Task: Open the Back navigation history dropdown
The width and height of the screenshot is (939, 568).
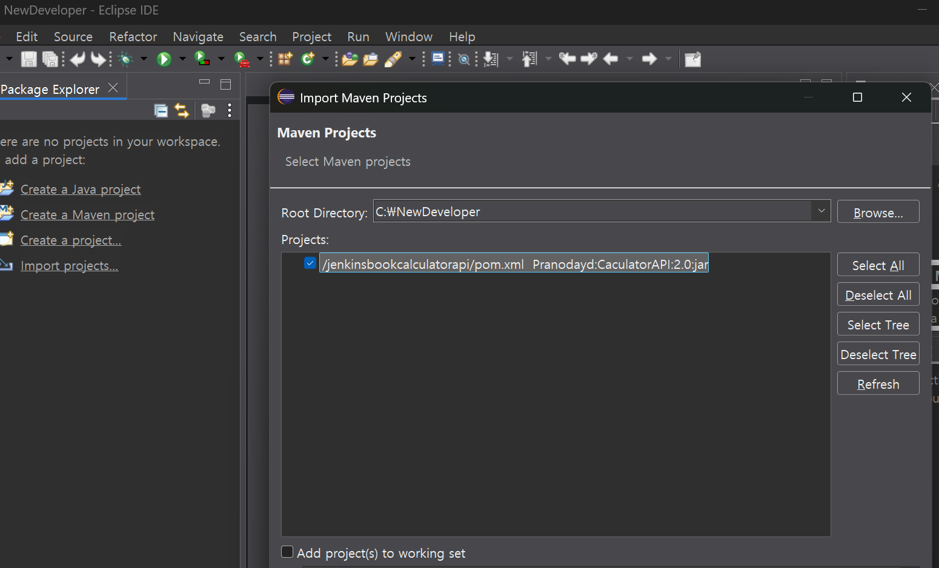Action: point(629,59)
